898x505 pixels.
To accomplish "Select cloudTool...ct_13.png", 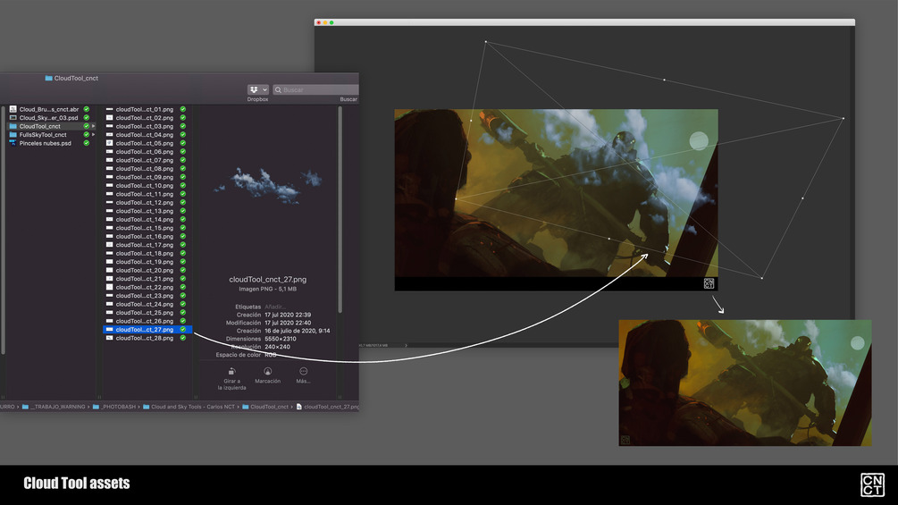I will pos(147,211).
